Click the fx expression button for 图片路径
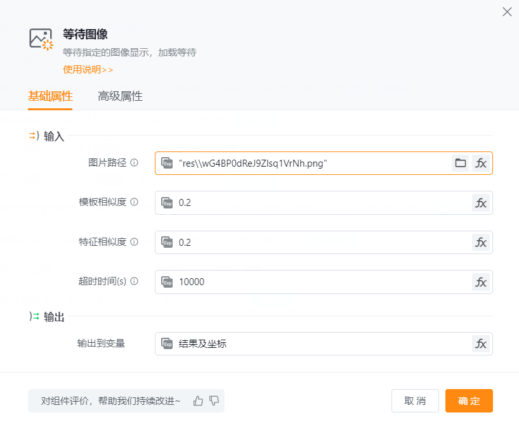 481,163
